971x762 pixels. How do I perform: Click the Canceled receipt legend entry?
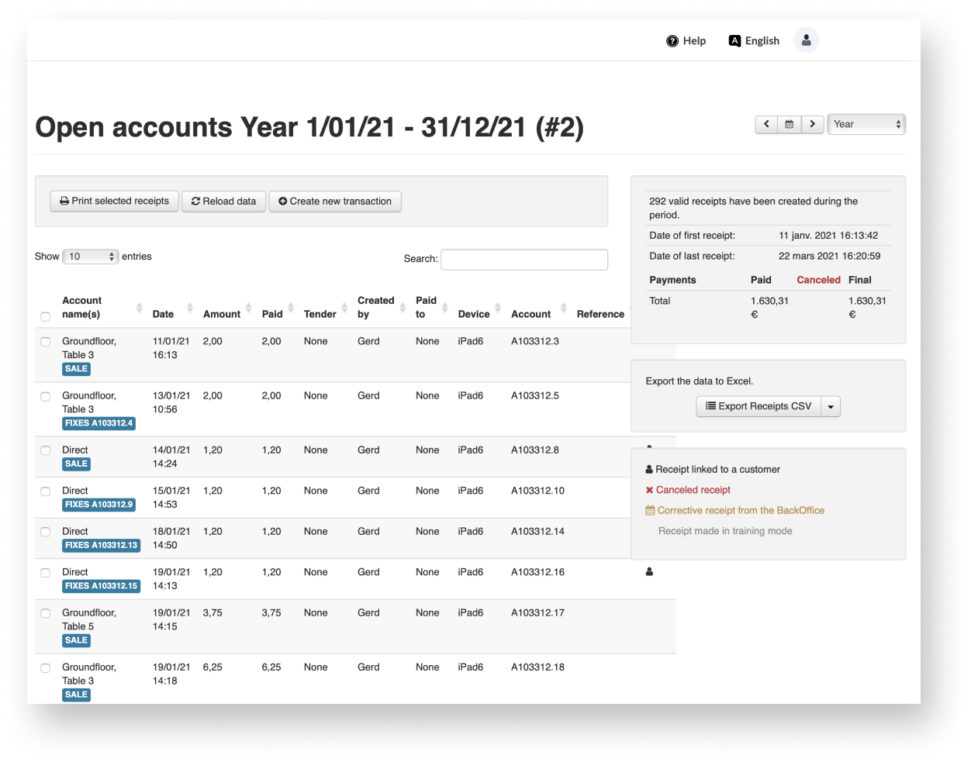[688, 490]
